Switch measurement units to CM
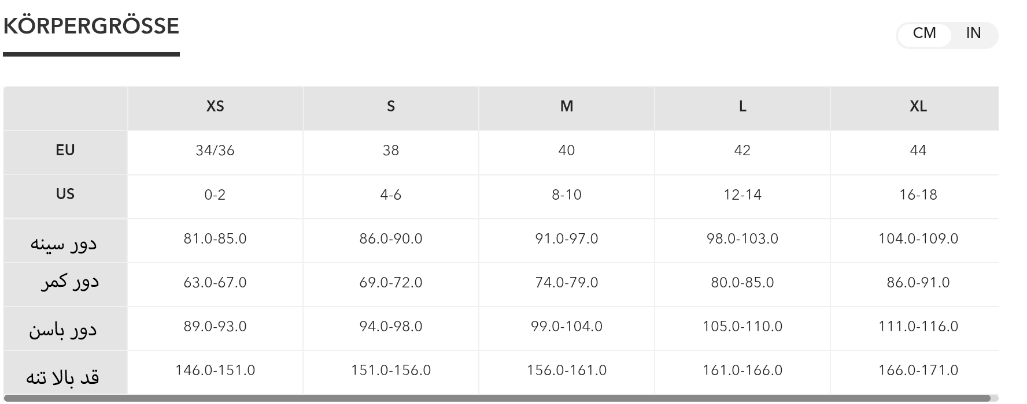 [924, 33]
